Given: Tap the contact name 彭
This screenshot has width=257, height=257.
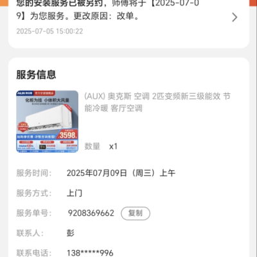Looking at the screenshot, I should (x=71, y=233).
